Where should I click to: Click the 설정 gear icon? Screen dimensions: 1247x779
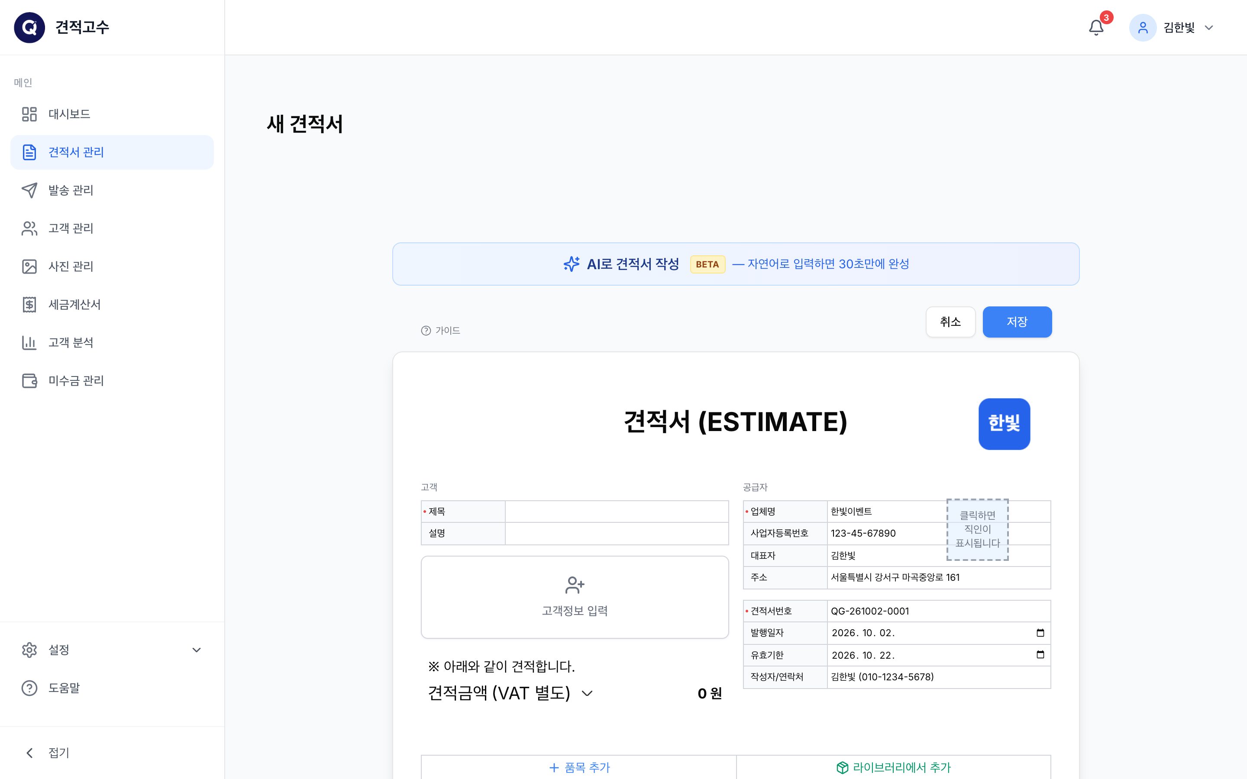click(29, 650)
